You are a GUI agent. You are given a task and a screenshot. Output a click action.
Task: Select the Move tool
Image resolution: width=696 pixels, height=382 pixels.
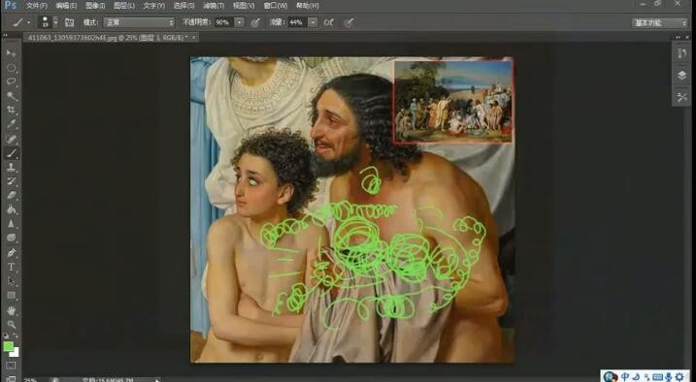[x=12, y=54]
